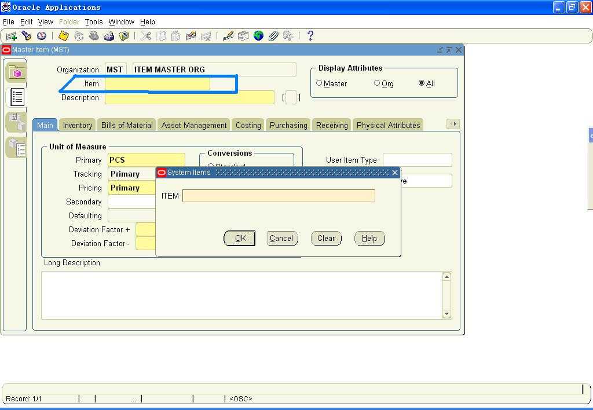Click the Find flashlight toolbar icon
593x410 pixels.
(x=26, y=35)
